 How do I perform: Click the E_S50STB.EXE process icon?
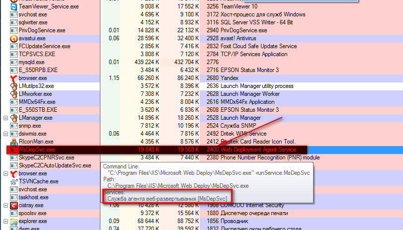point(13,110)
